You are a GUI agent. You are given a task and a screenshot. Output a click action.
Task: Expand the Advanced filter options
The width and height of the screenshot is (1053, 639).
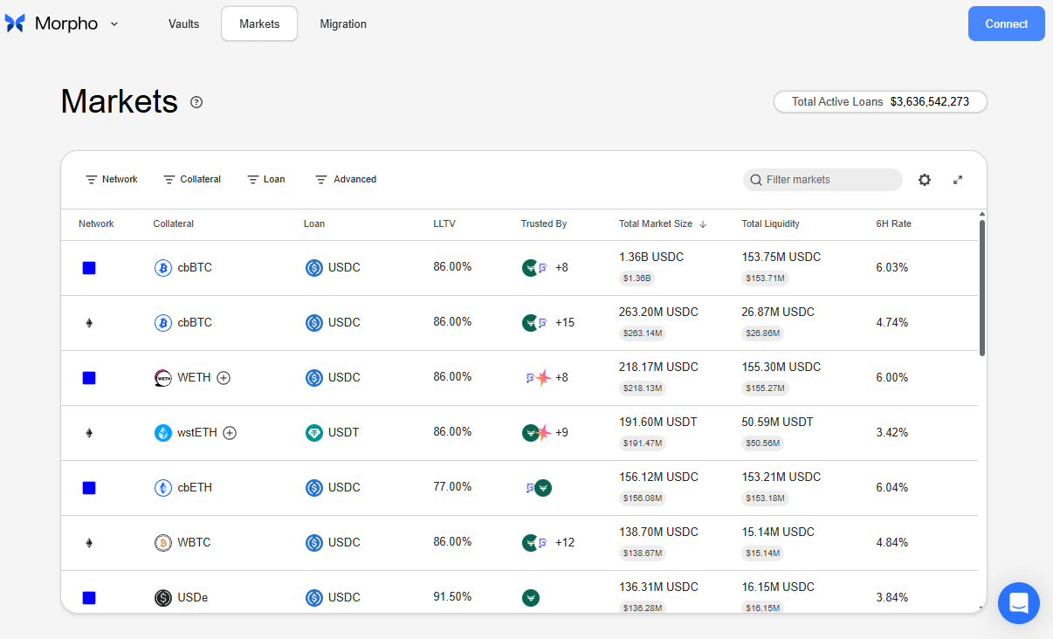[x=346, y=180]
